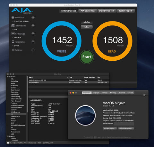This screenshot has width=154, height=147.
Task: Close the About This Mac window
Action: (x=71, y=93)
